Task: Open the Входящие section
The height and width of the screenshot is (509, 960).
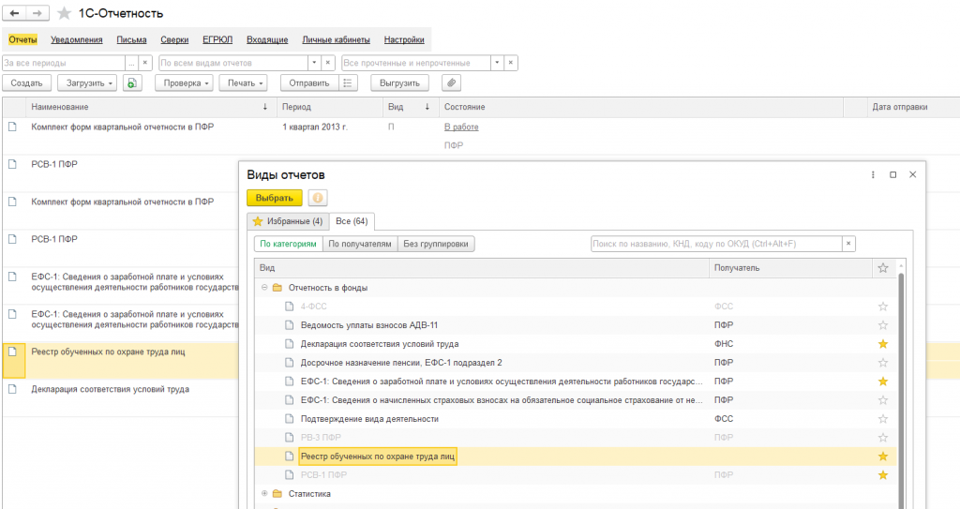Action: [267, 39]
